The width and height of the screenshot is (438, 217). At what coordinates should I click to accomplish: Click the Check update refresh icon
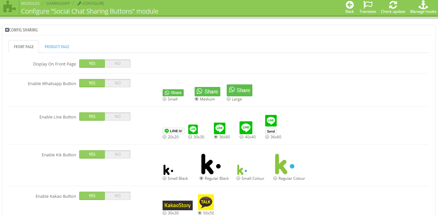pyautogui.click(x=393, y=5)
